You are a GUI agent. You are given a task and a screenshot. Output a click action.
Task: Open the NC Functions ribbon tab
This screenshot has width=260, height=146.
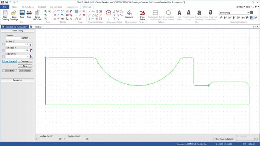pyautogui.click(x=28, y=7)
